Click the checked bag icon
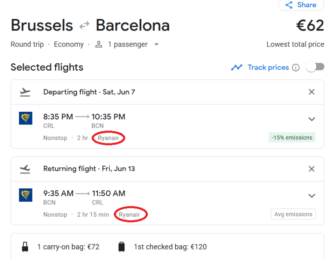 pos(122,247)
